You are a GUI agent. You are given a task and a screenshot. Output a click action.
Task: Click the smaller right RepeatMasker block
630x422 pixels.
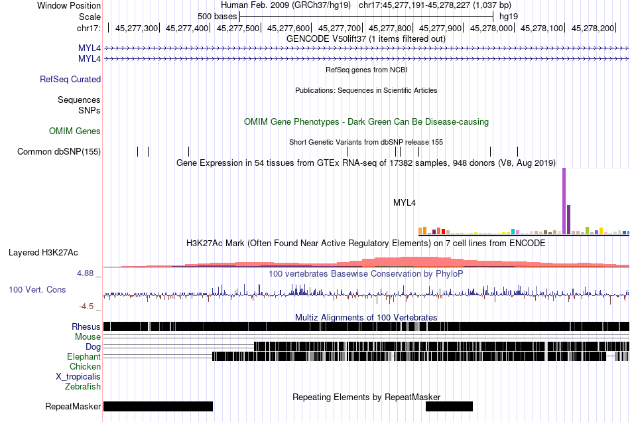[449, 406]
